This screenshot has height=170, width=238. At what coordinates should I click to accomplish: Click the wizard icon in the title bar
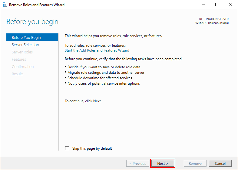[x=5, y=5]
